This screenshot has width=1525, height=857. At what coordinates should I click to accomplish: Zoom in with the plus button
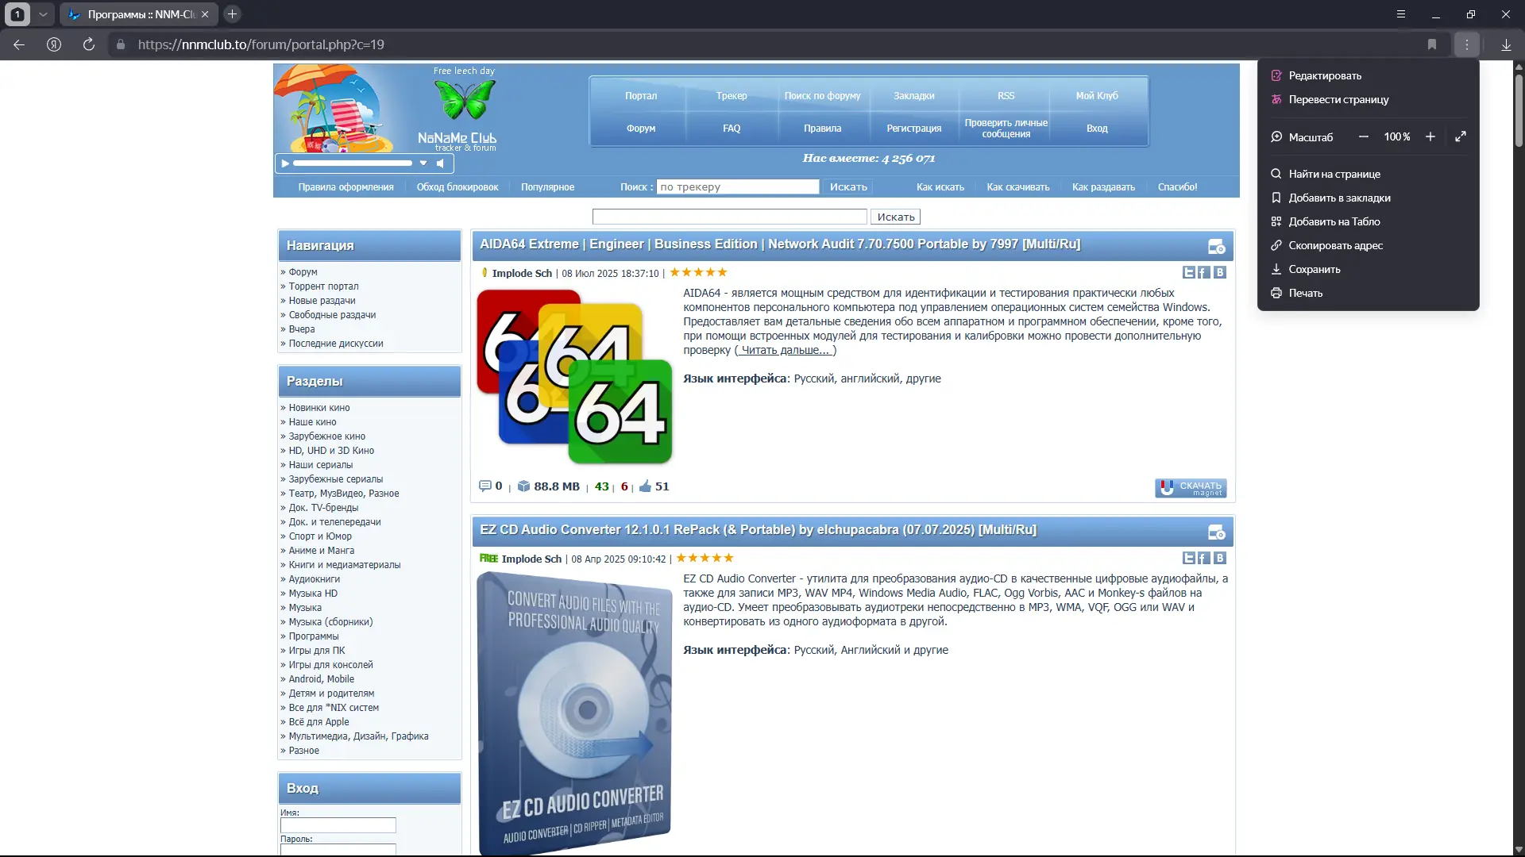[x=1430, y=137]
